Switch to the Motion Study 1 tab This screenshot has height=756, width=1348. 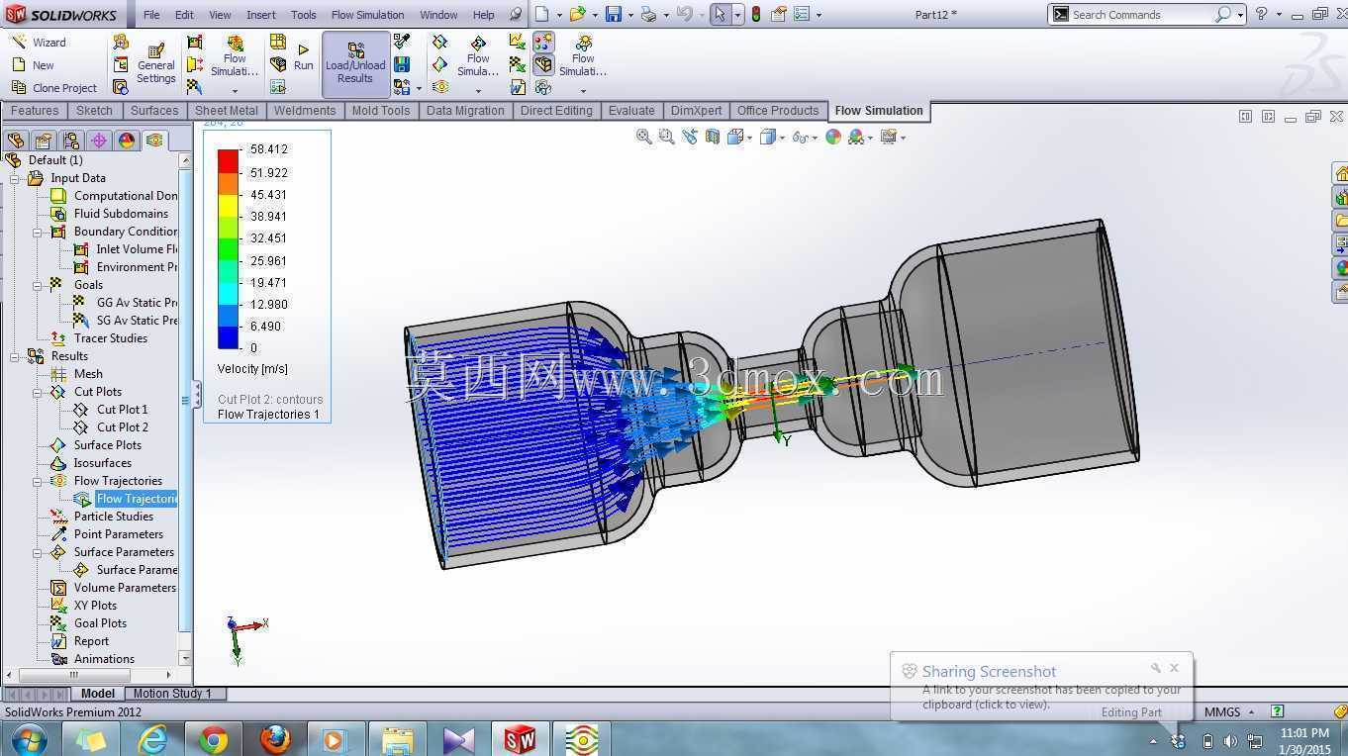coord(172,694)
